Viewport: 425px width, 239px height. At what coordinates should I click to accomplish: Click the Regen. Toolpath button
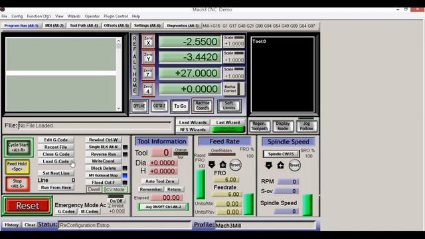(260, 126)
